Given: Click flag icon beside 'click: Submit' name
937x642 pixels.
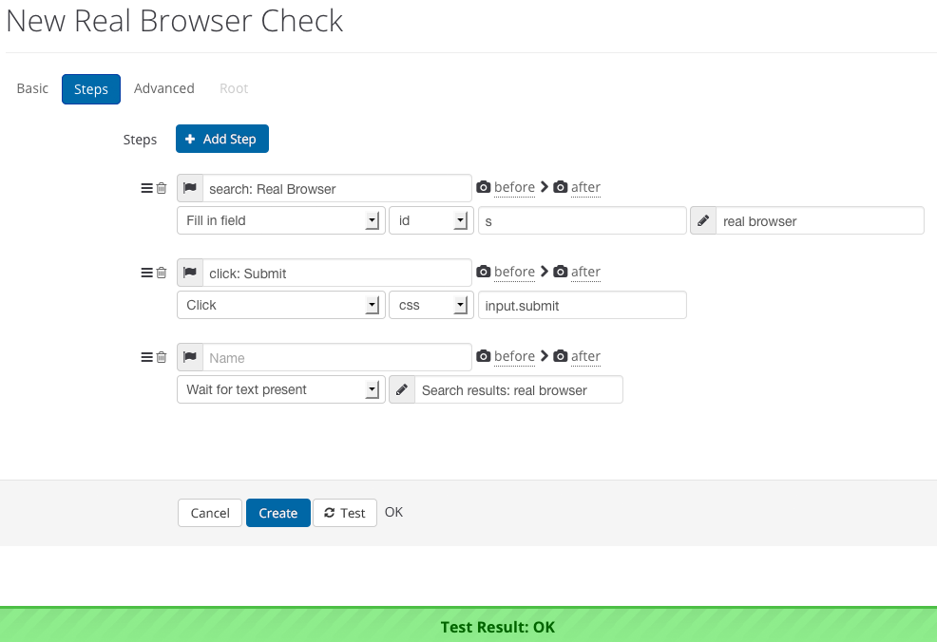Looking at the screenshot, I should pyautogui.click(x=190, y=273).
